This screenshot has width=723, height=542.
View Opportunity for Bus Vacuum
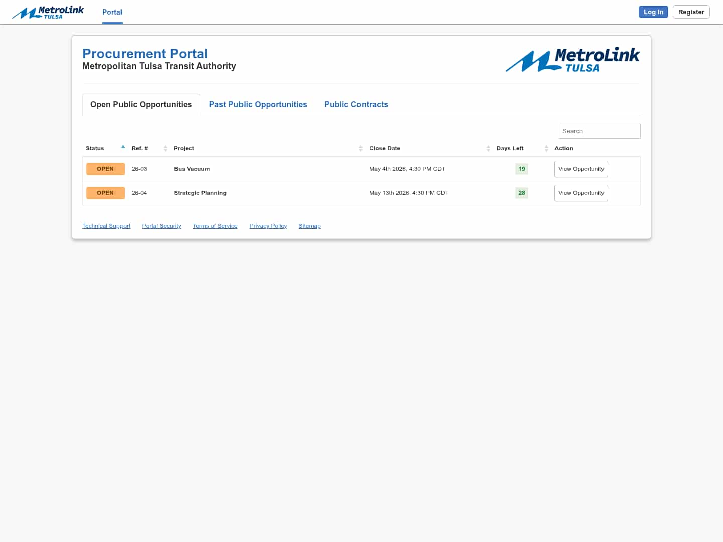(x=581, y=169)
